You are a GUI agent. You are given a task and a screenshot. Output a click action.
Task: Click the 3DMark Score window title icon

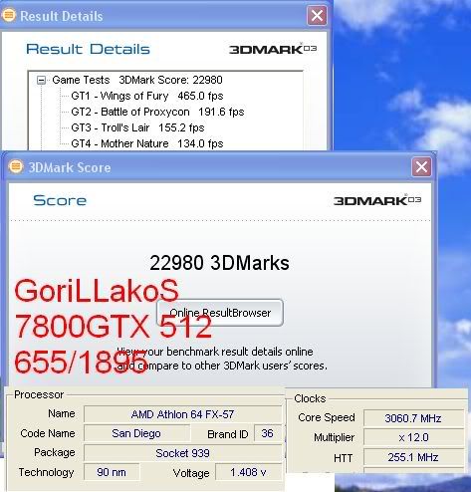[16, 166]
